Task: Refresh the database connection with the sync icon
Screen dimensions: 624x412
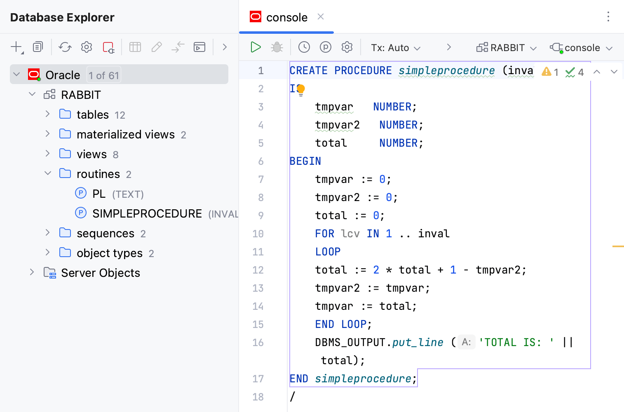Action: pyautogui.click(x=65, y=47)
